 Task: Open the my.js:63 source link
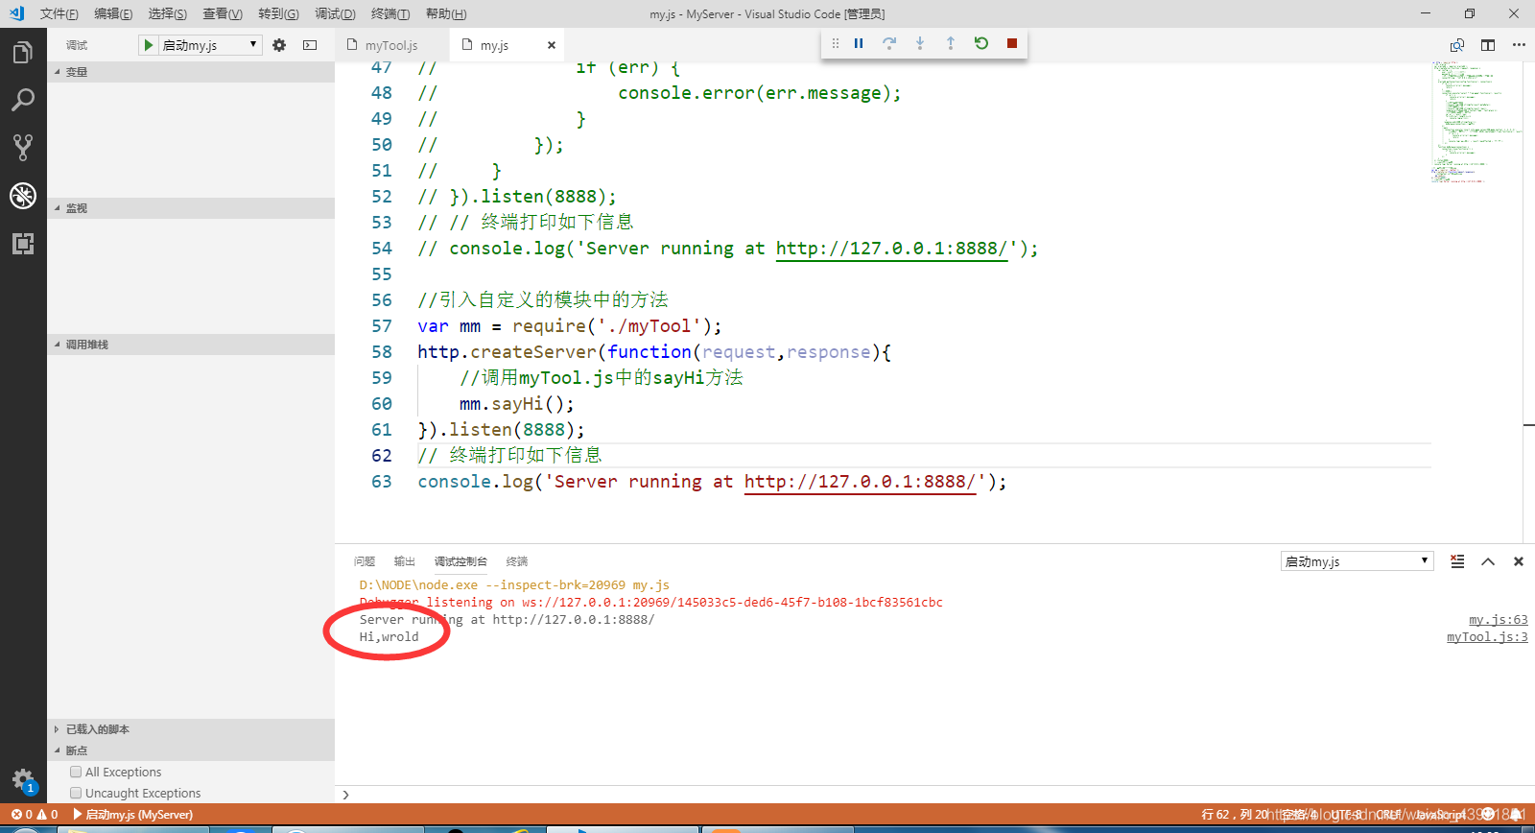1499,620
